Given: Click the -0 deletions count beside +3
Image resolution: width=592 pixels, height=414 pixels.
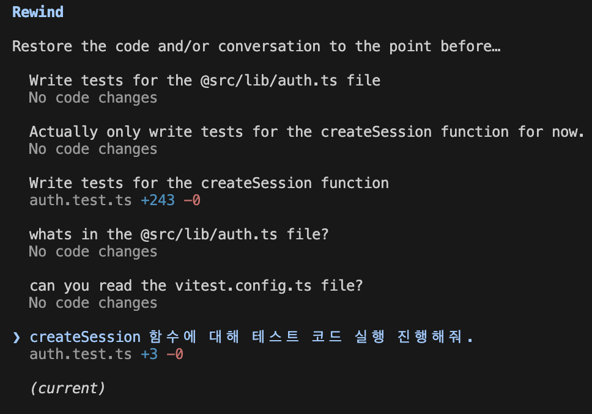Looking at the screenshot, I should pos(175,354).
